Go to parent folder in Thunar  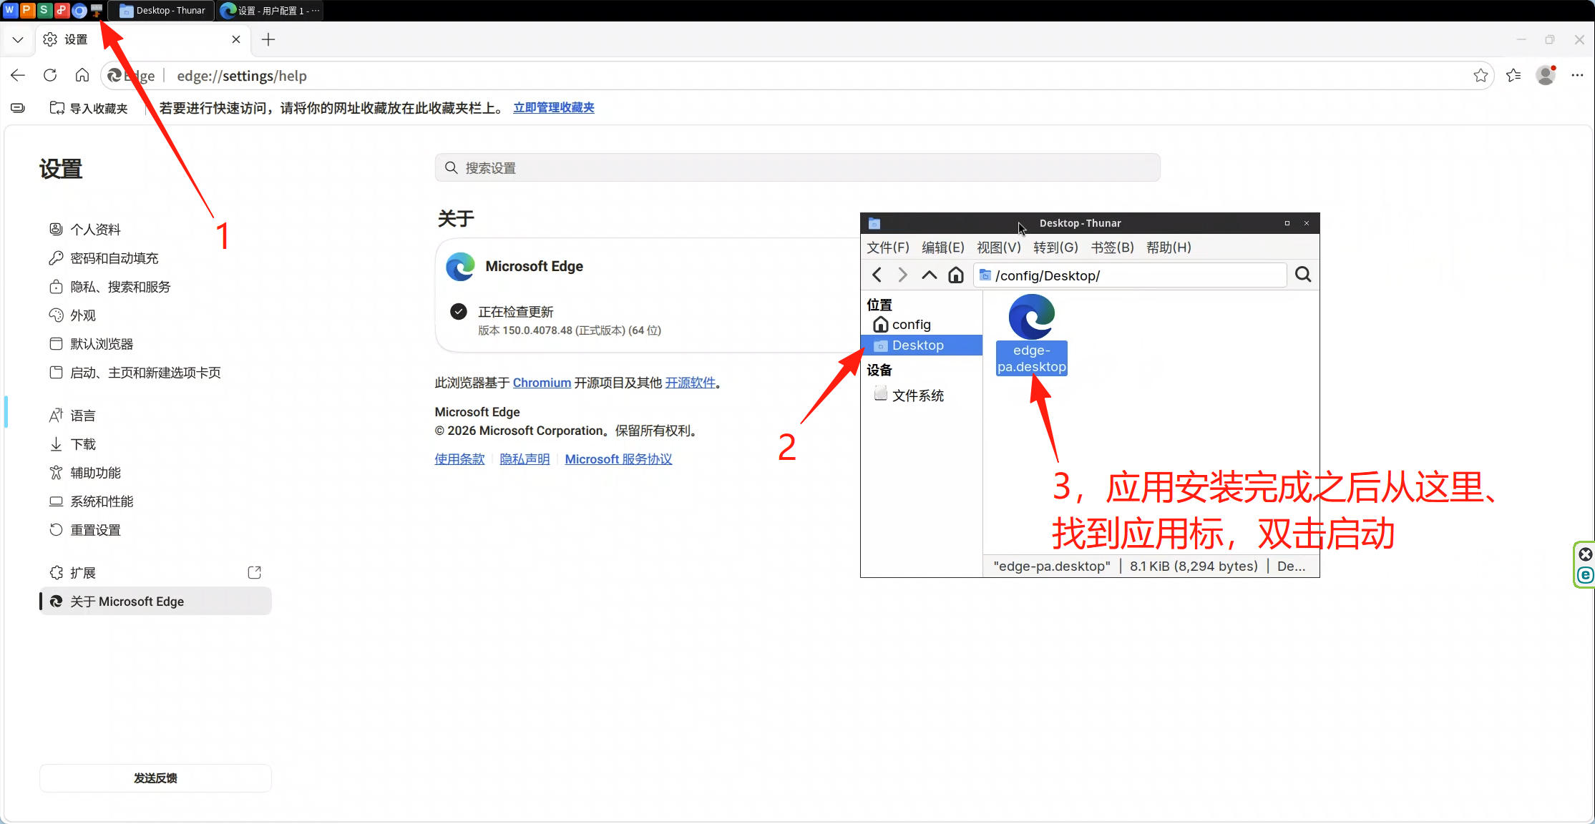(x=929, y=275)
